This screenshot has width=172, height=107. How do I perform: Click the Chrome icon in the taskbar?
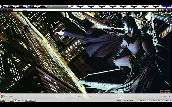tap(15, 100)
